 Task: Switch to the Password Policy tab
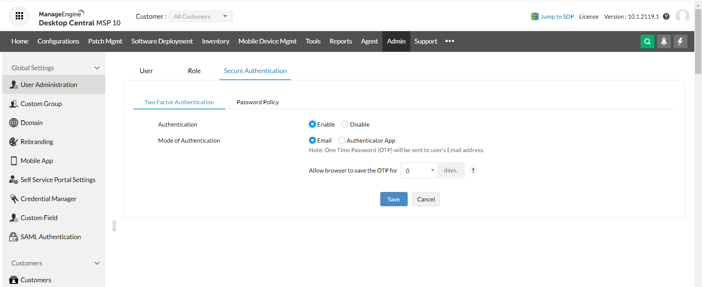click(x=258, y=102)
